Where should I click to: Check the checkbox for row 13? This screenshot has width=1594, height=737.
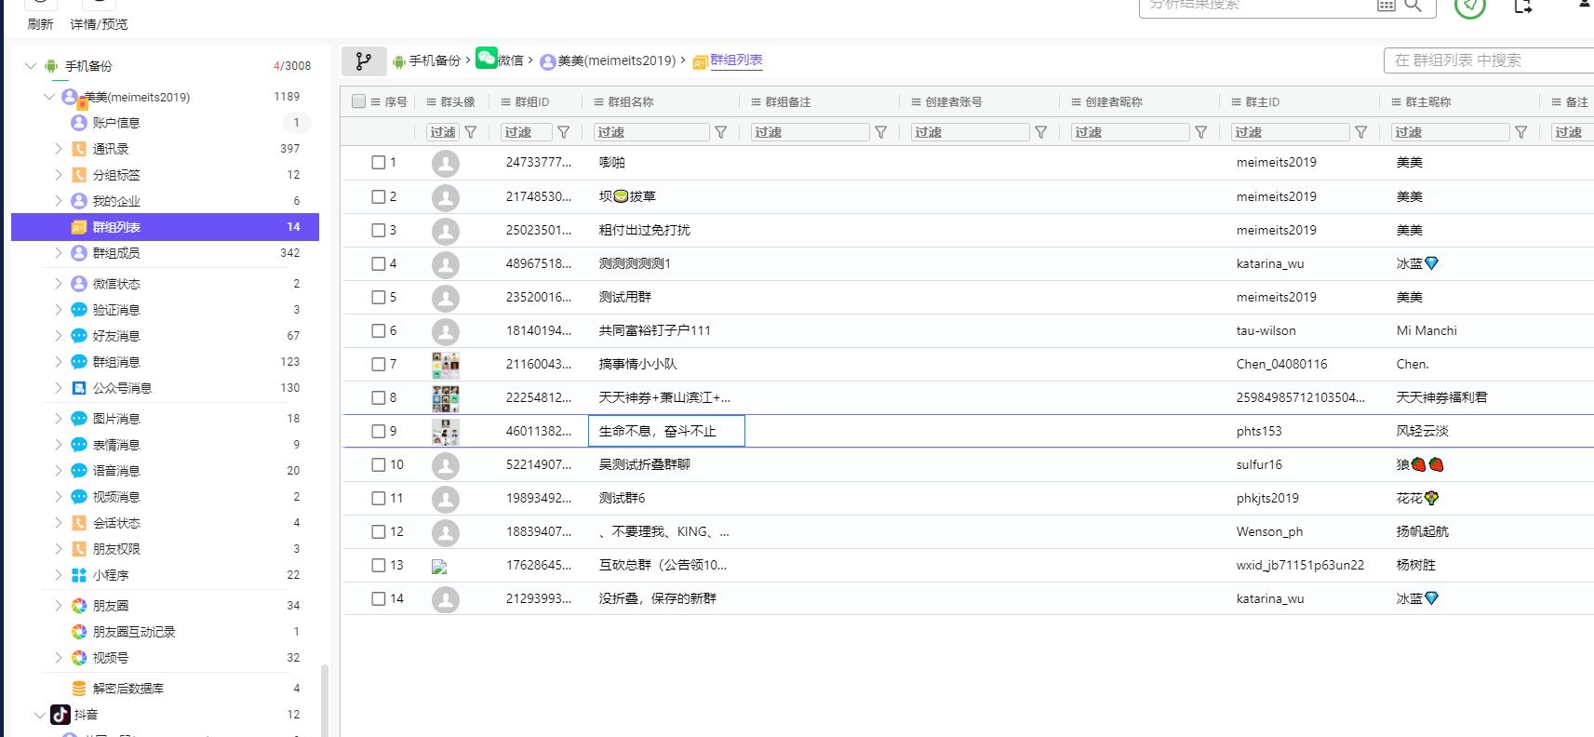(x=378, y=565)
